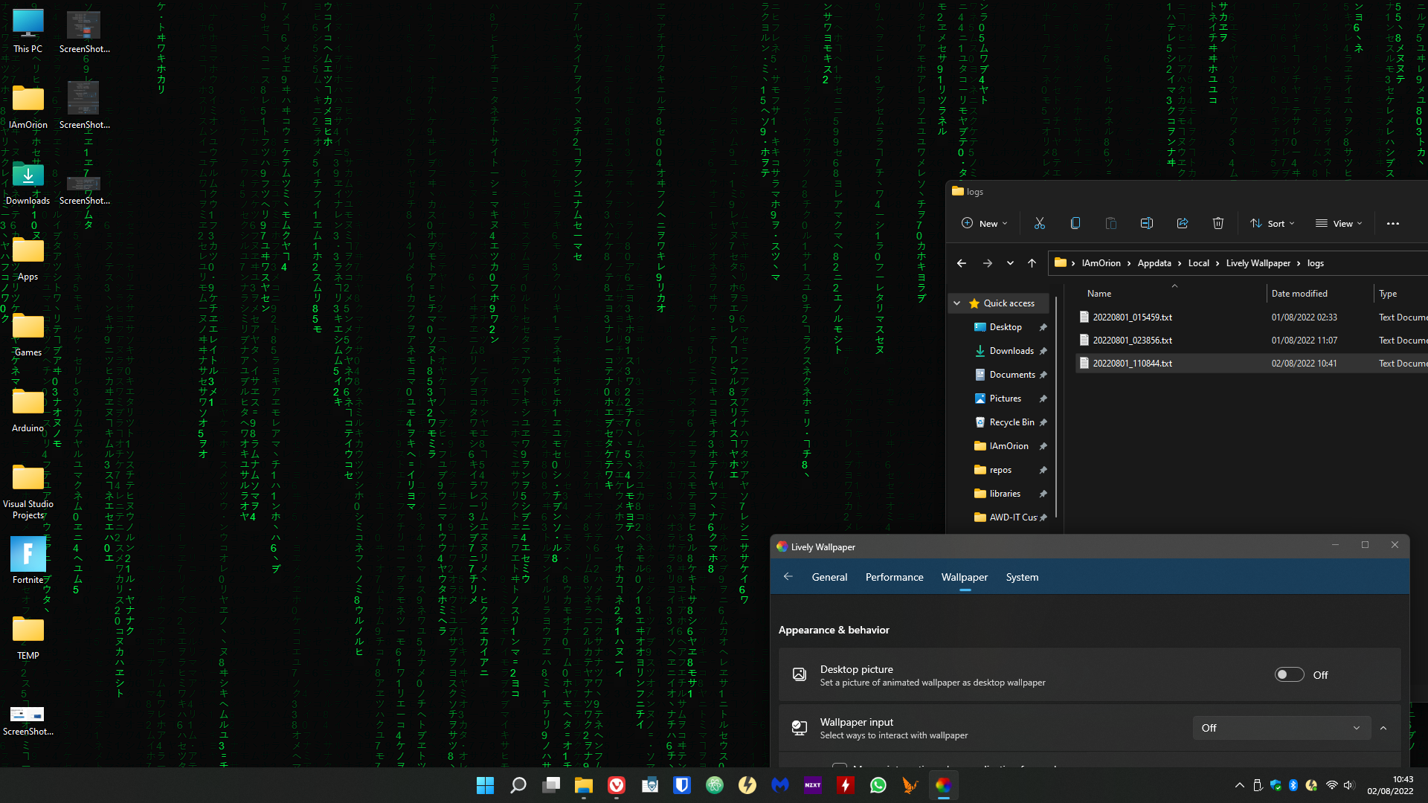Open See more options (ellipsis) in Explorer

[1393, 223]
